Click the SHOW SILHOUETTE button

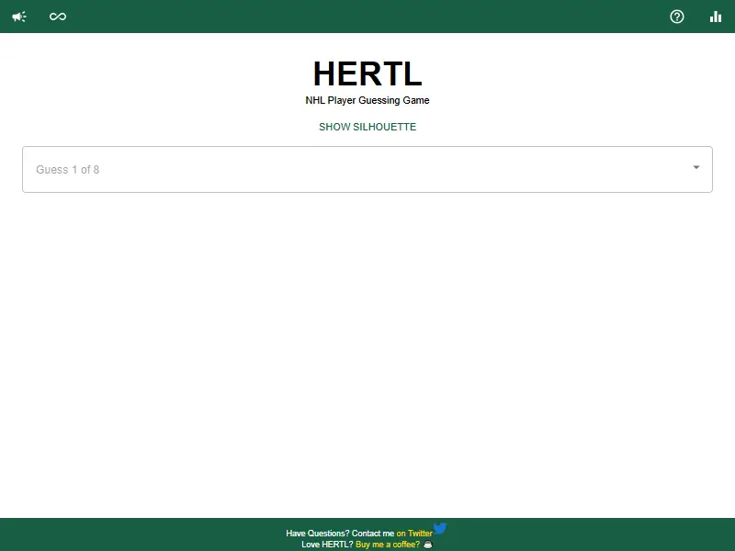coord(367,127)
